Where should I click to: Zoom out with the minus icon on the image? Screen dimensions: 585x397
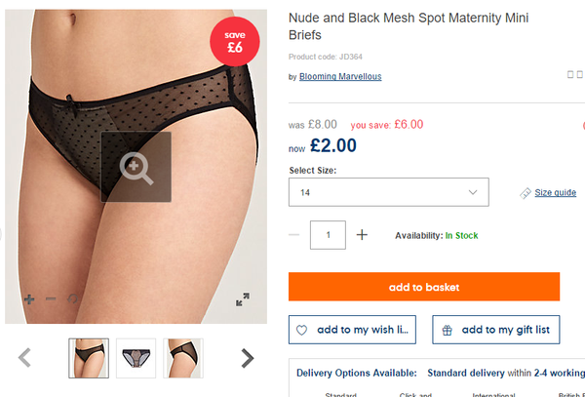click(x=51, y=298)
